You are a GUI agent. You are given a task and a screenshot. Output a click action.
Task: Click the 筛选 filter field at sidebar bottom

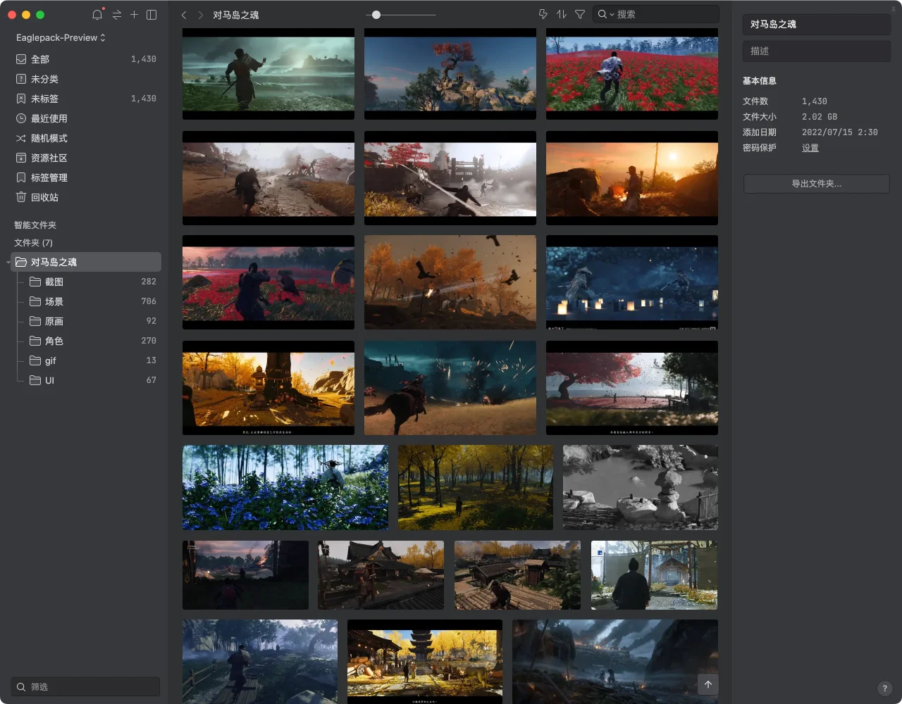pos(86,686)
